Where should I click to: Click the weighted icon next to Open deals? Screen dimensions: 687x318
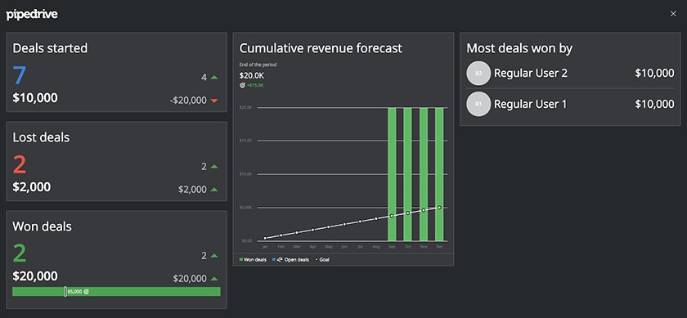coord(280,260)
